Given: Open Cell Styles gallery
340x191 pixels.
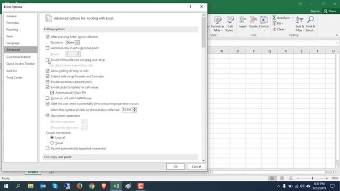Looking at the screenshot, I should [230, 24].
